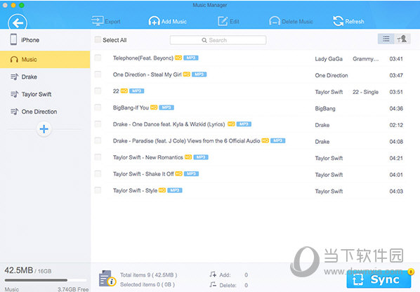Click the title 'Telephone(Feat. Beyonc)'
The image size is (420, 292).
tap(143, 58)
